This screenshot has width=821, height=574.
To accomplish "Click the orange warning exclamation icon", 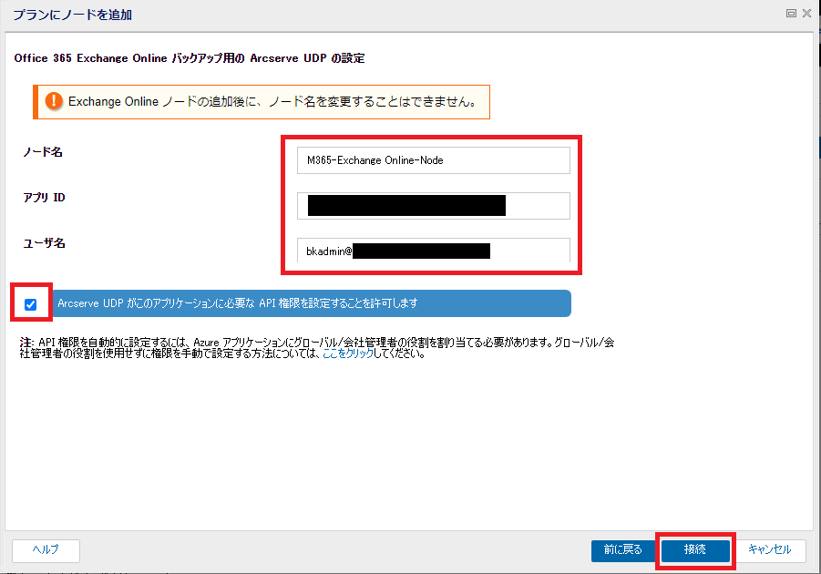I will tap(54, 101).
